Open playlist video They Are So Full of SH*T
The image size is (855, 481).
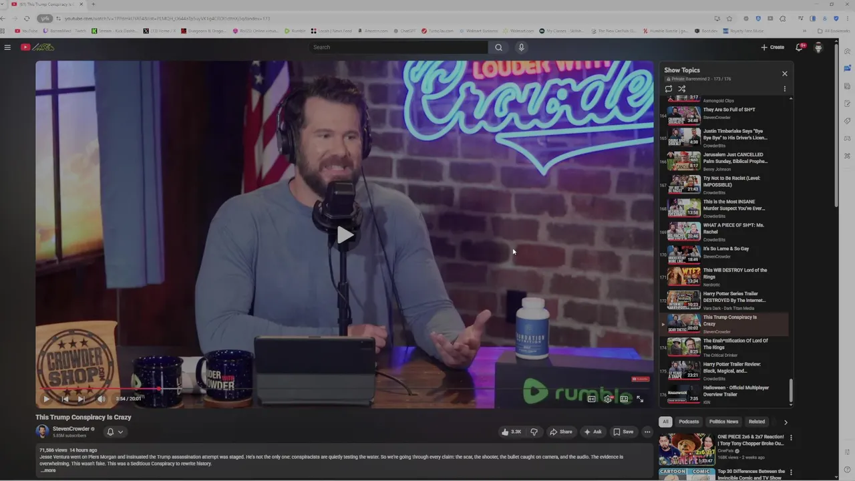[x=725, y=114]
